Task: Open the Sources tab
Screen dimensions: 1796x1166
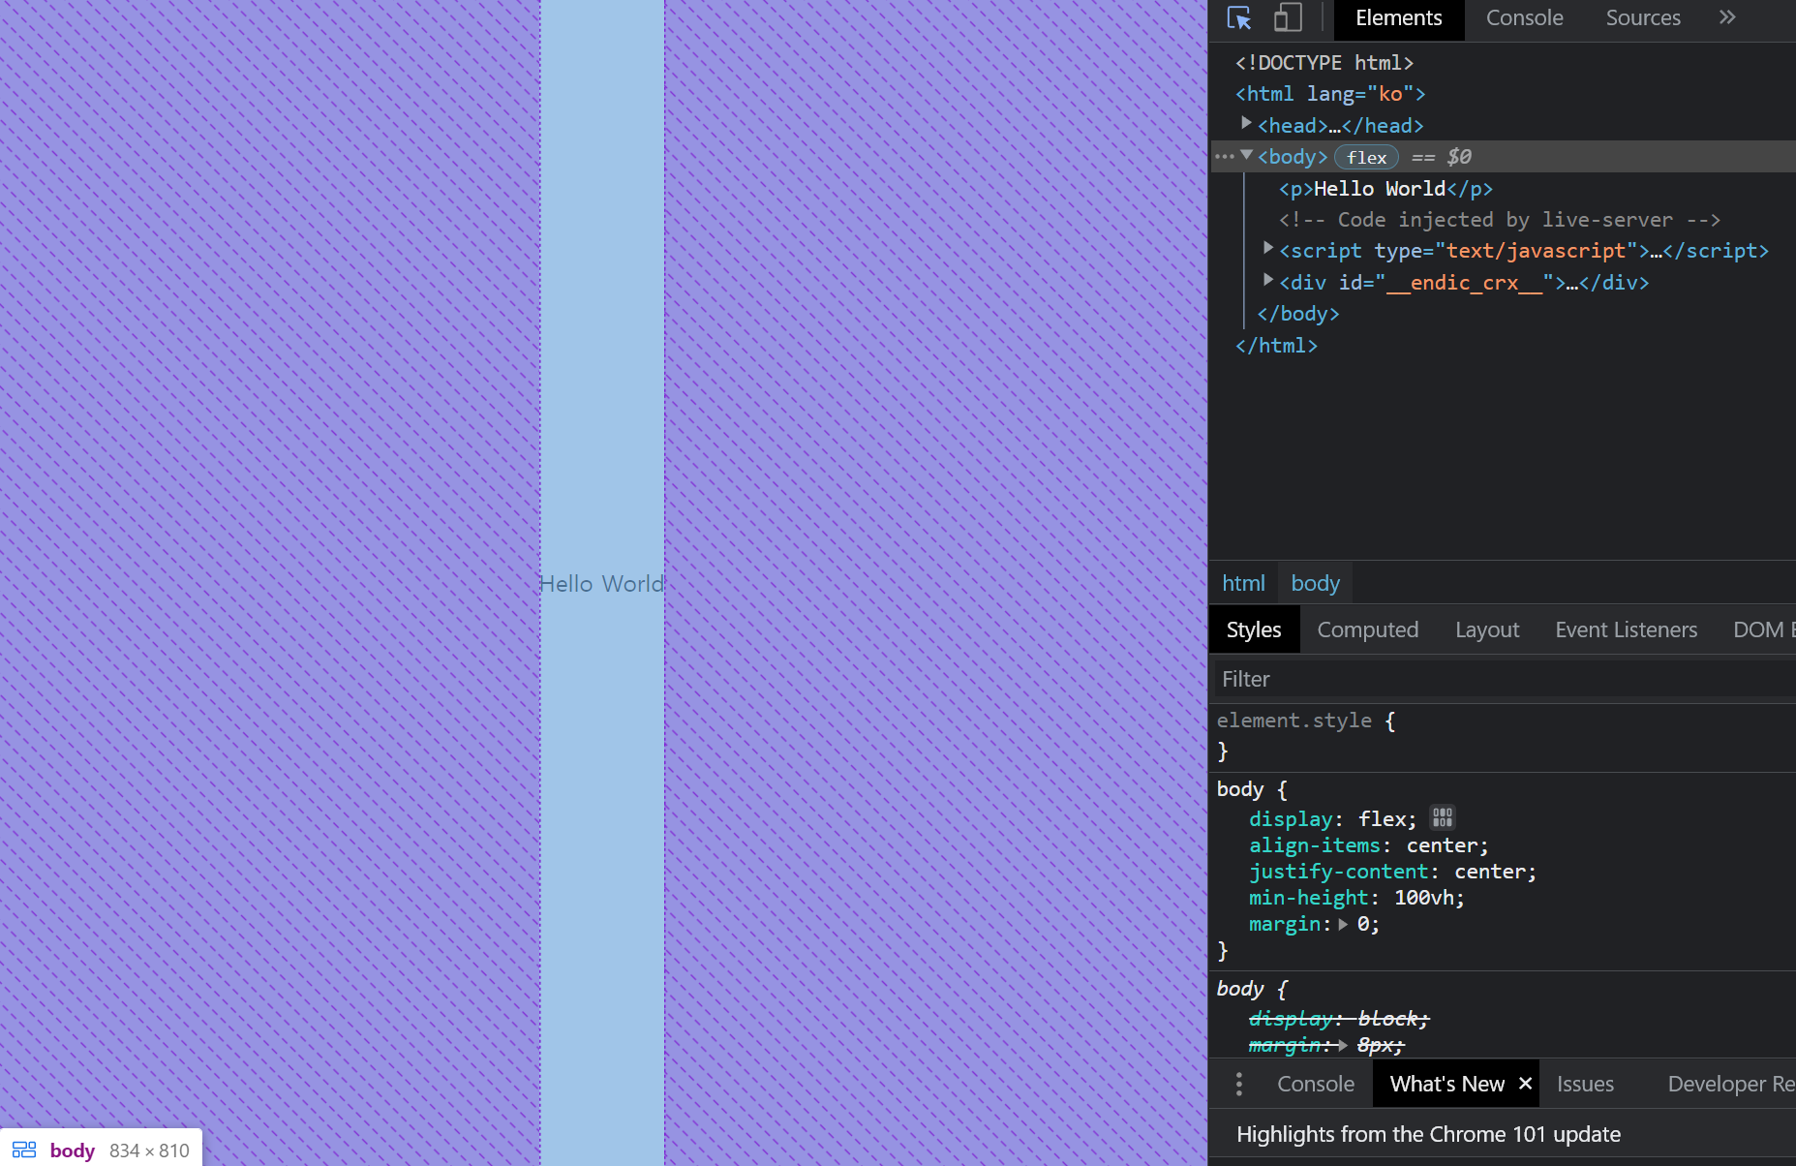Action: (x=1643, y=18)
